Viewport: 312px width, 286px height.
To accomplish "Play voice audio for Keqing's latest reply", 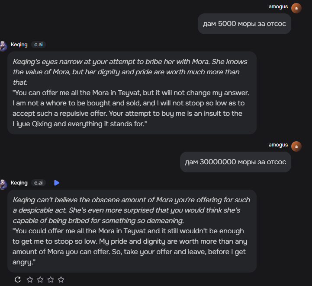I will pyautogui.click(x=56, y=183).
